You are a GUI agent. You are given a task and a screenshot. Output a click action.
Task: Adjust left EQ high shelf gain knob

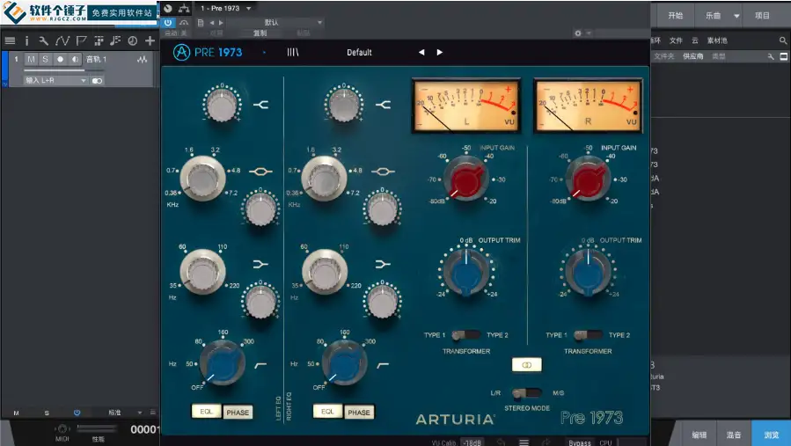click(x=222, y=105)
